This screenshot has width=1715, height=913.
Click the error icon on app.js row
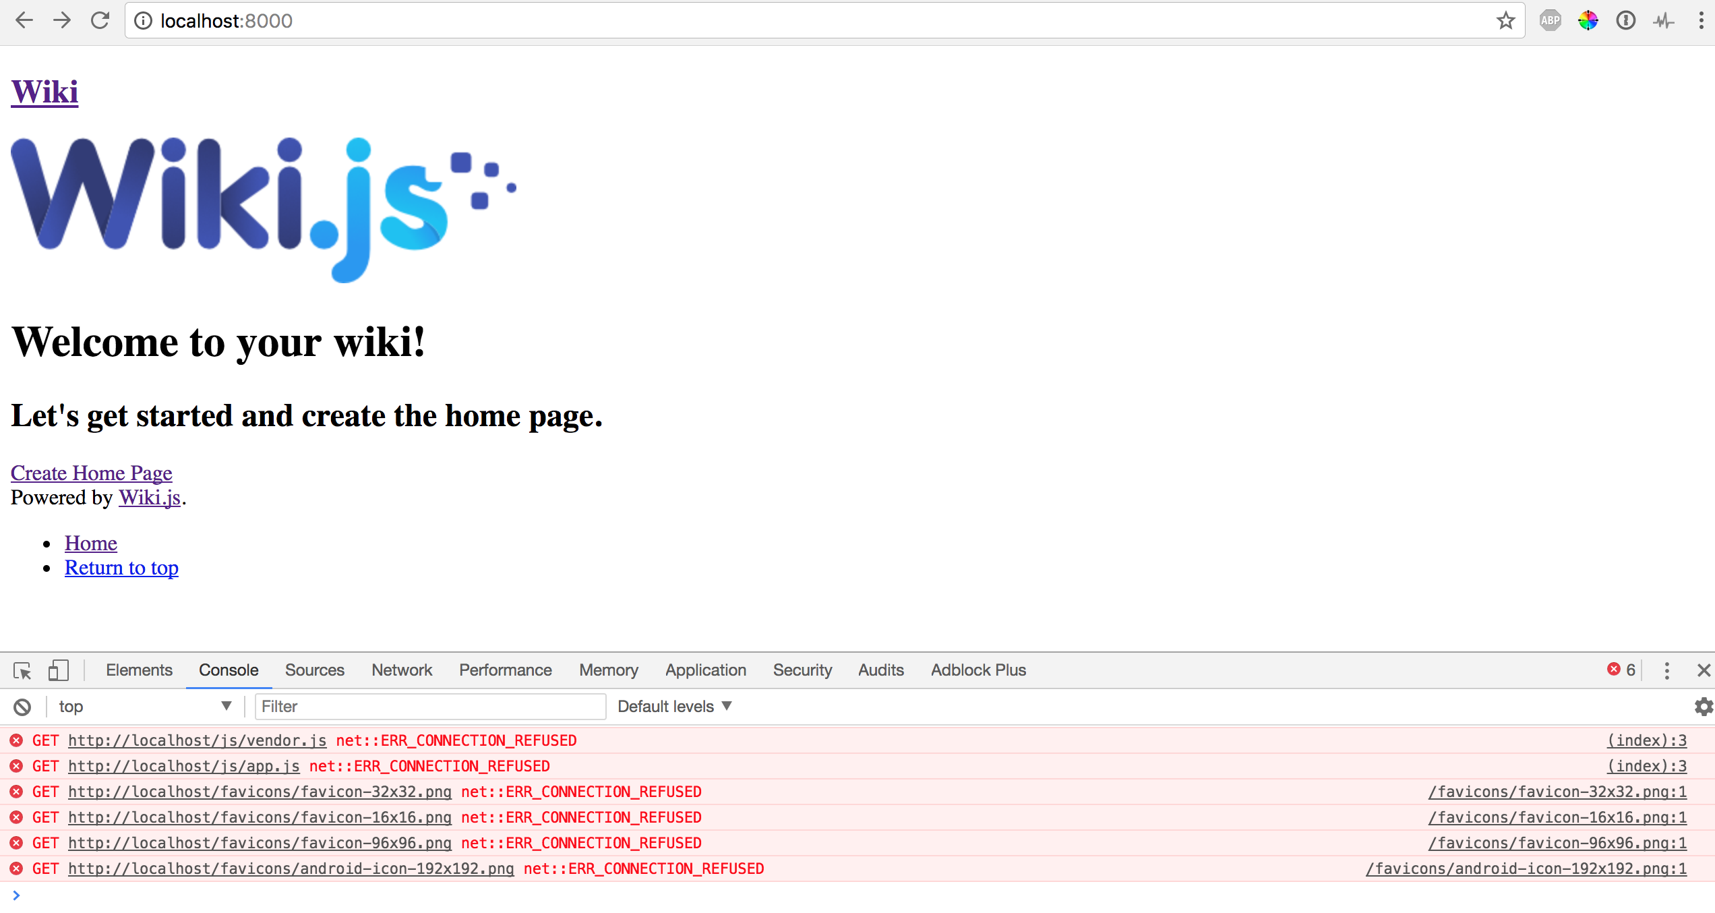17,766
